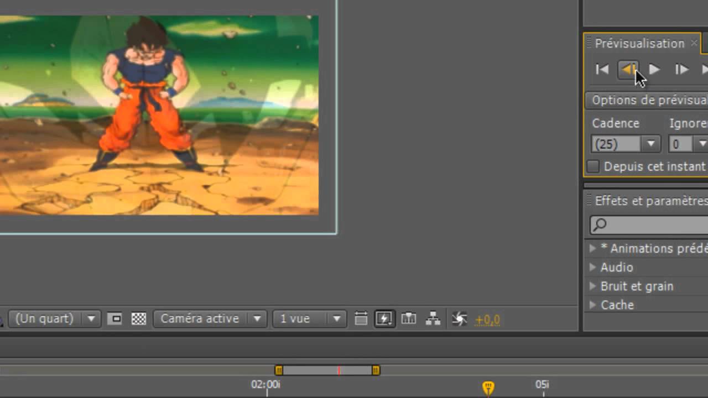The width and height of the screenshot is (708, 398).
Task: Expand the Bruit et grain category
Action: tap(593, 286)
